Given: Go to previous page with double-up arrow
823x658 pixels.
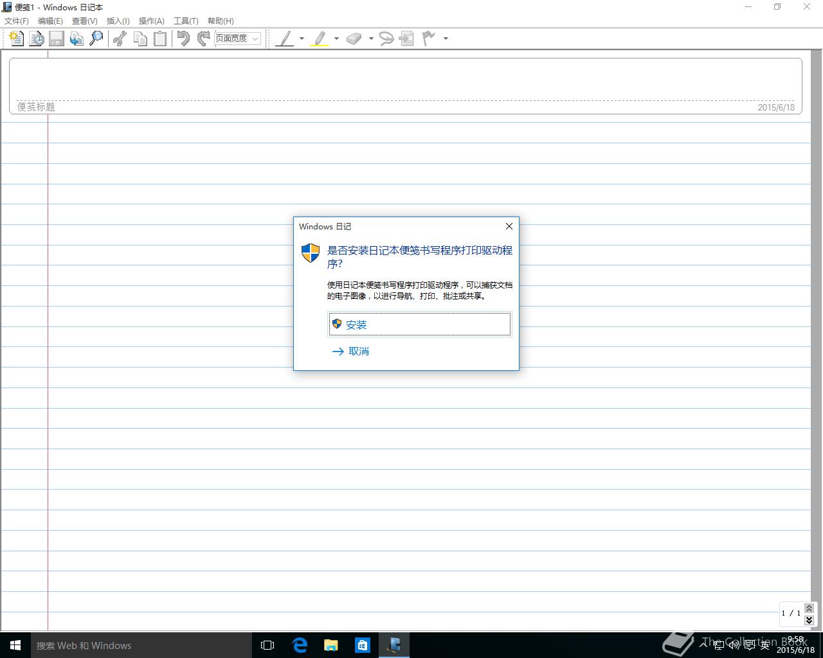Looking at the screenshot, I should tap(809, 608).
